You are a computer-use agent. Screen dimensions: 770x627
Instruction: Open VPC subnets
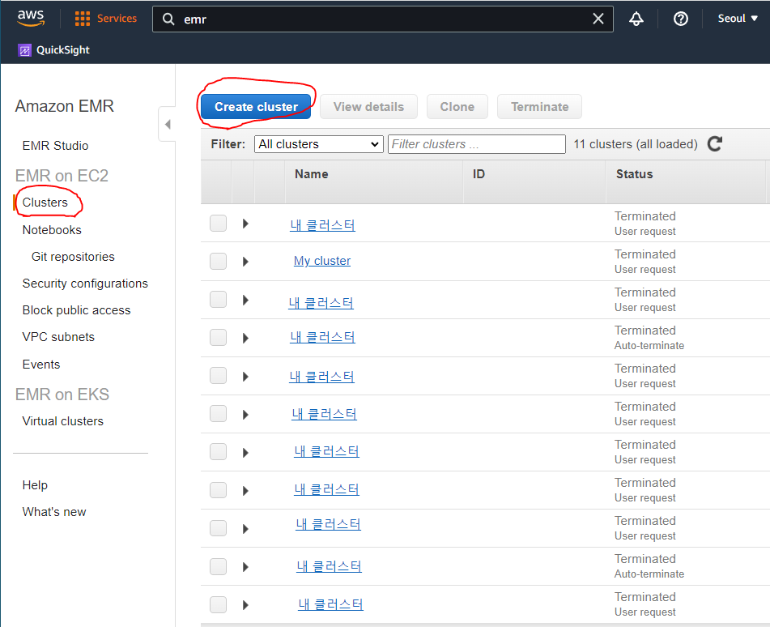(x=58, y=337)
